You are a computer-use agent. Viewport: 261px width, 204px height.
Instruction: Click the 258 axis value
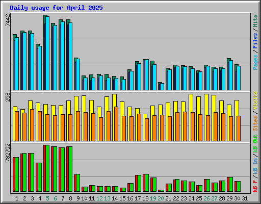click(8, 97)
